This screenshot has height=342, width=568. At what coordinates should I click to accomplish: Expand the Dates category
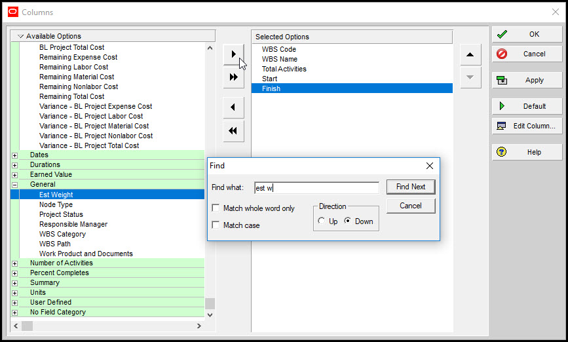point(15,155)
